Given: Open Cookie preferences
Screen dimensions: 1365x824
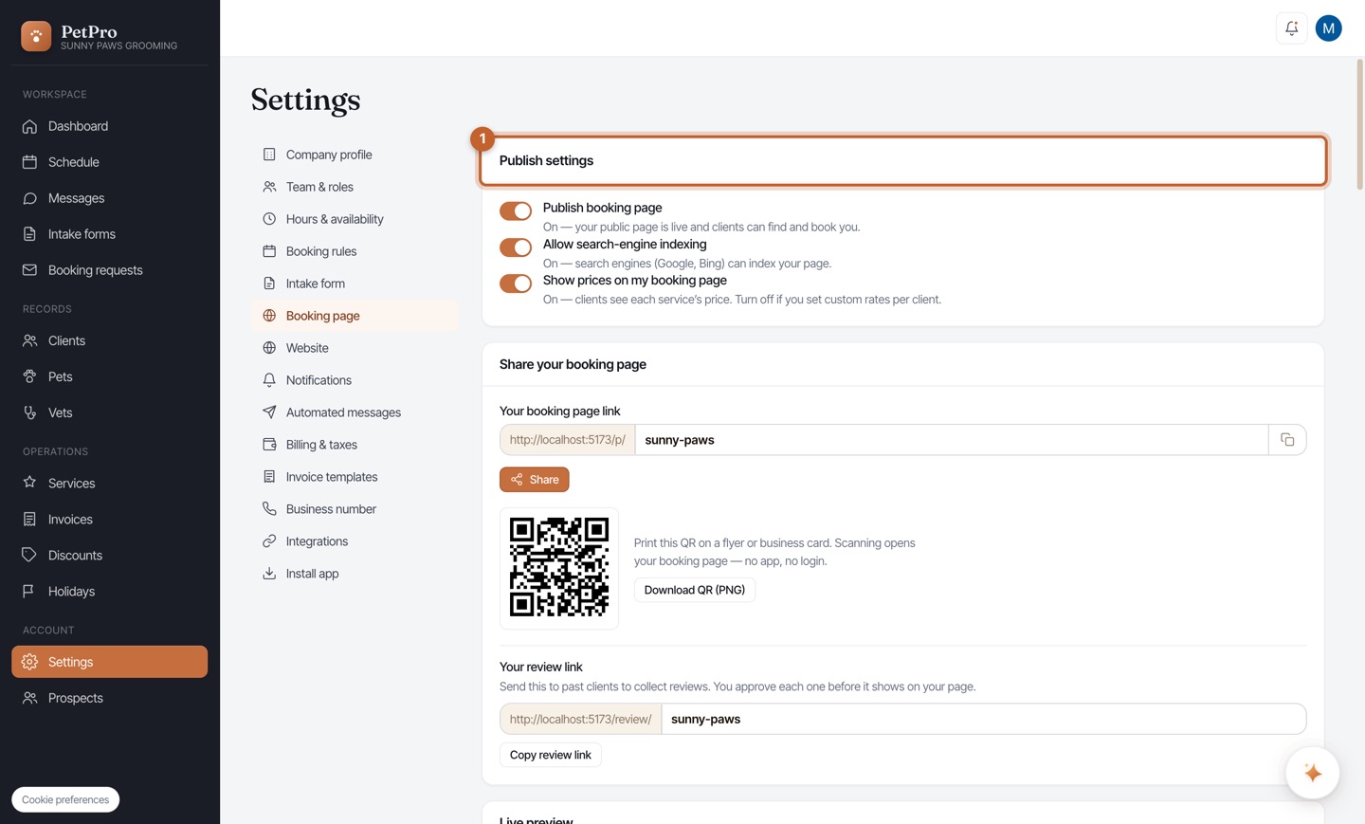Looking at the screenshot, I should 65,799.
